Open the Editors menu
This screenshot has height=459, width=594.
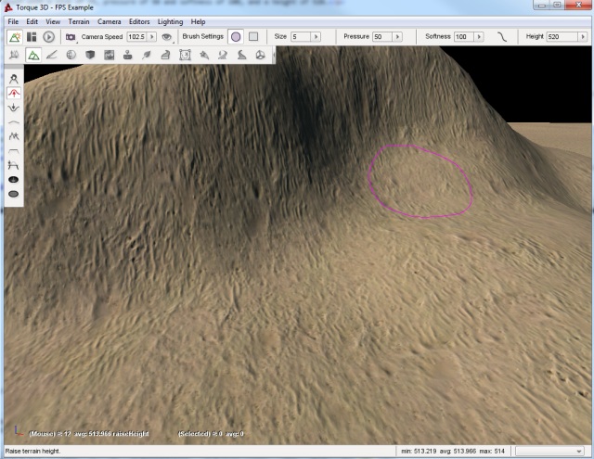[x=139, y=20]
